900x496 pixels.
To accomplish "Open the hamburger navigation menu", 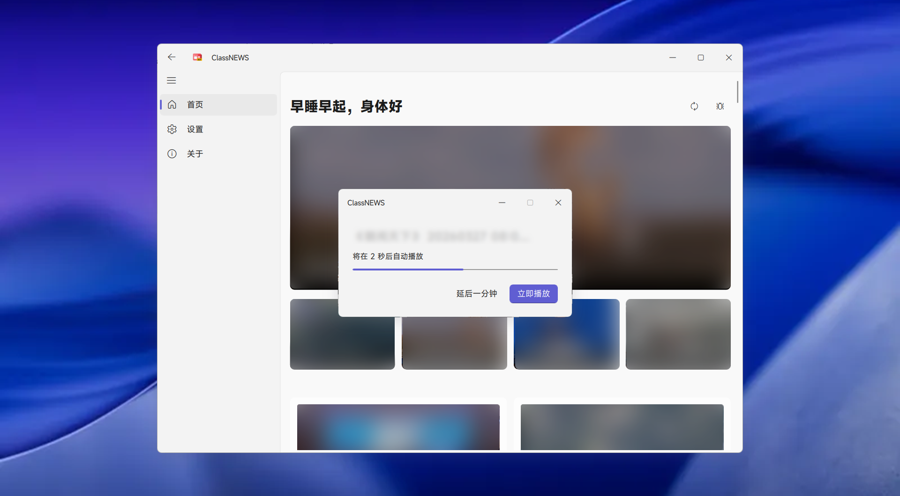I will [x=171, y=80].
